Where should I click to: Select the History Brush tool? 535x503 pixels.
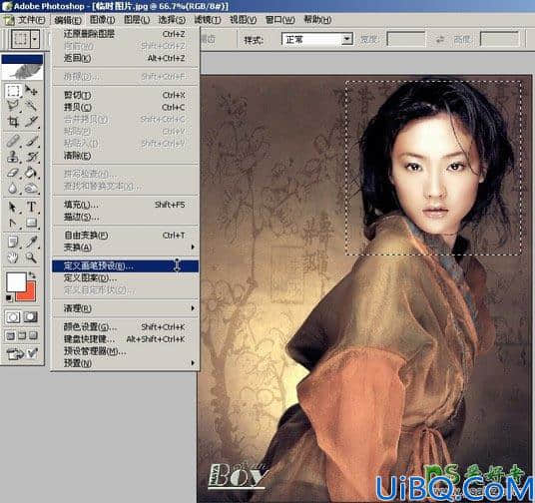coord(31,157)
